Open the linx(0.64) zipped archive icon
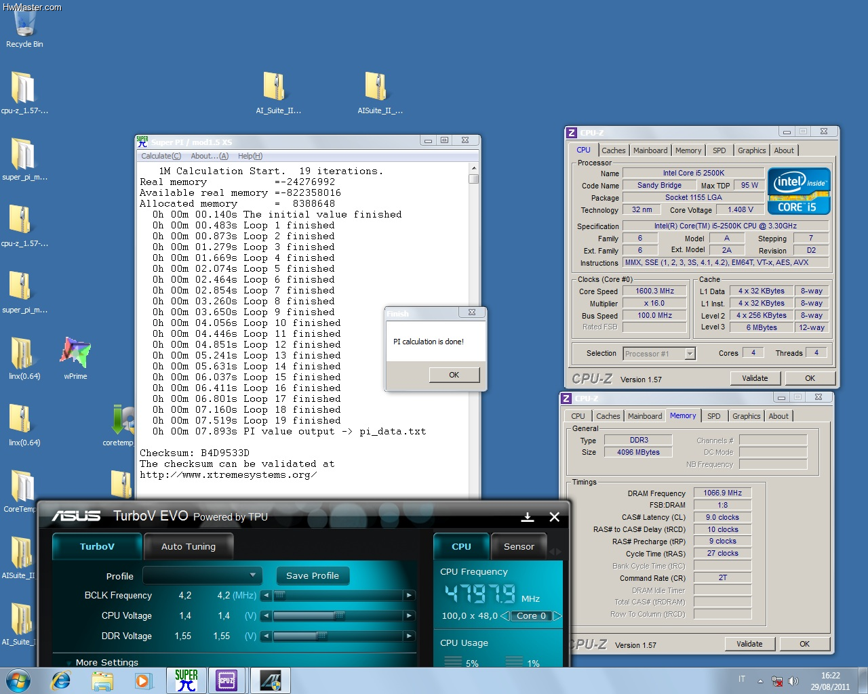This screenshot has height=694, width=868. (24, 425)
